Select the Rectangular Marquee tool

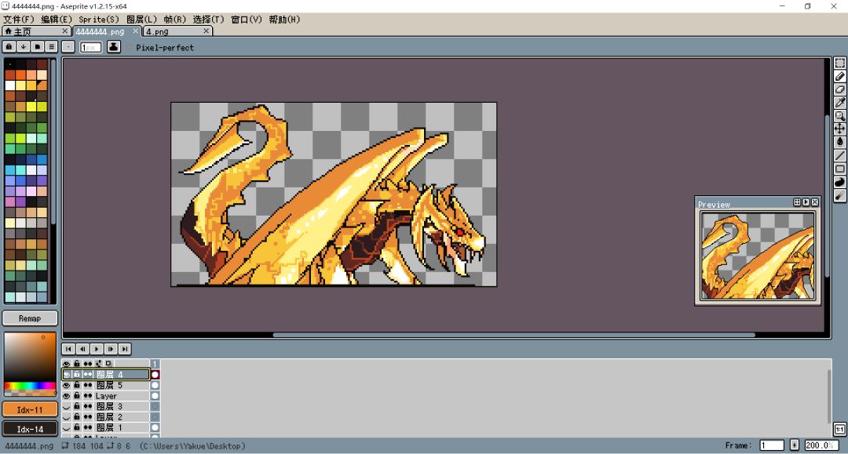point(840,64)
